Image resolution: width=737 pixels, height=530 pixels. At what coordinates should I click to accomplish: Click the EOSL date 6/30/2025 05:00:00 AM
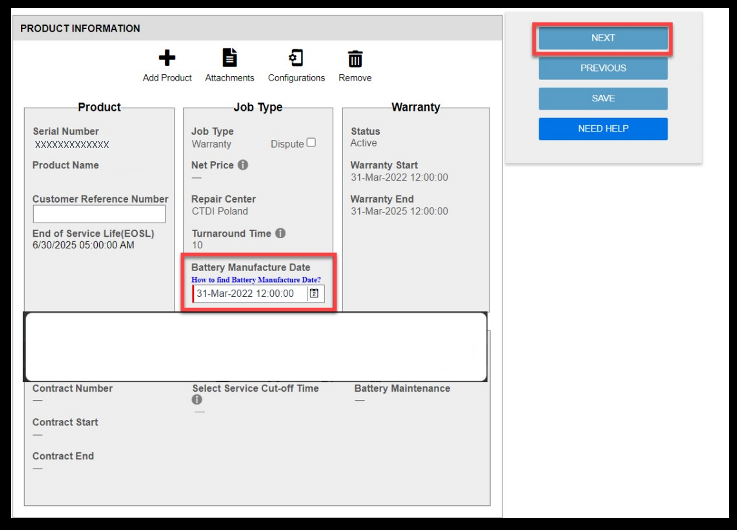coord(83,245)
